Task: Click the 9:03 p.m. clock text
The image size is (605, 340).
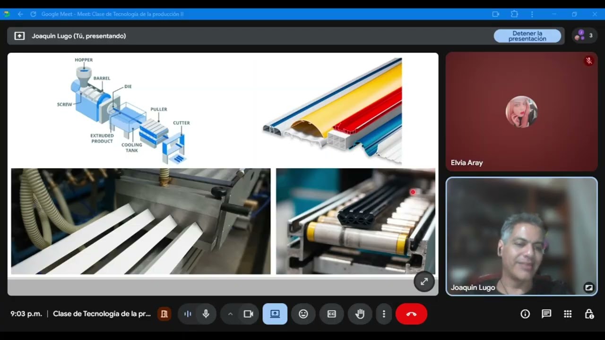Action: (x=26, y=314)
